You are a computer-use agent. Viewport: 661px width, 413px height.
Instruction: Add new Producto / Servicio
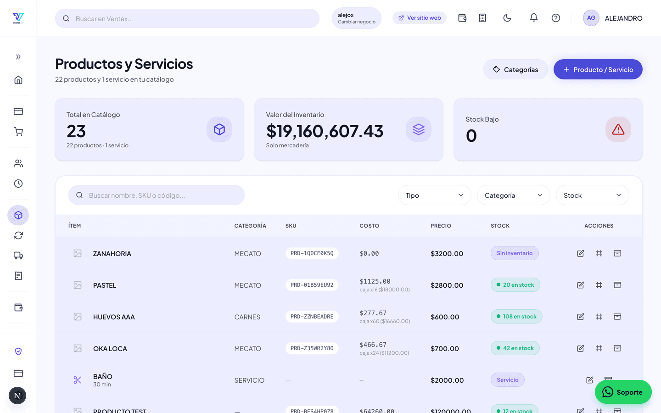[598, 69]
